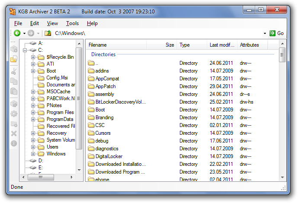Select the Config.Msi folder in tree
This screenshot has height=203, width=298.
tap(57, 78)
